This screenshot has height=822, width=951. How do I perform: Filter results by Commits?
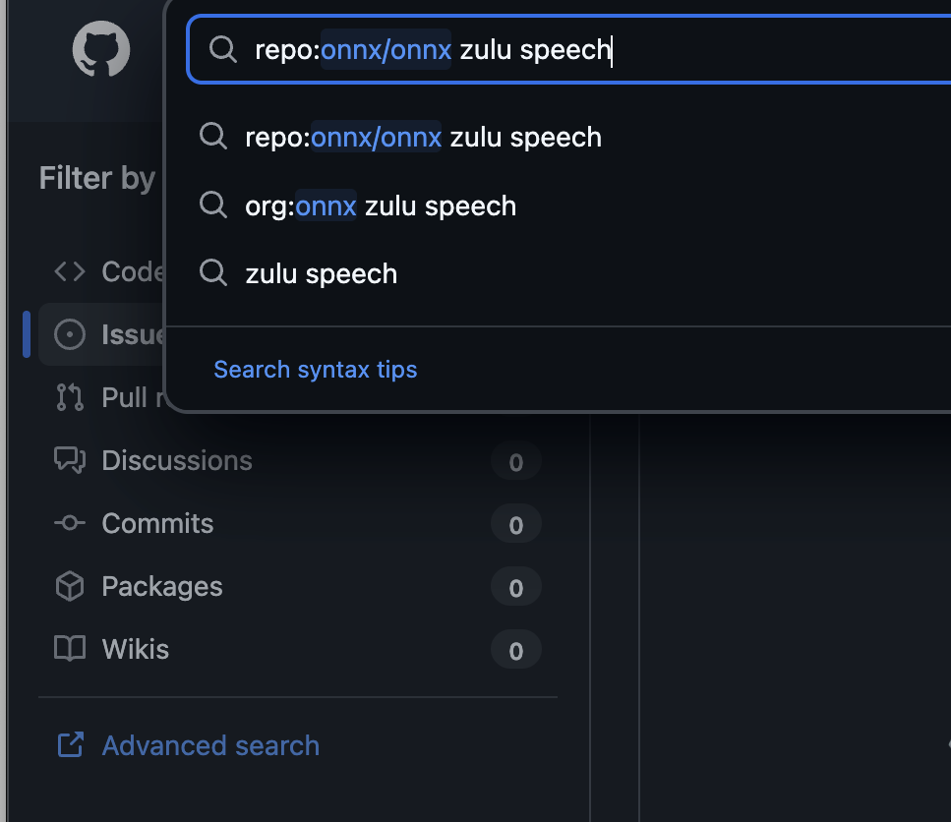pyautogui.click(x=157, y=523)
